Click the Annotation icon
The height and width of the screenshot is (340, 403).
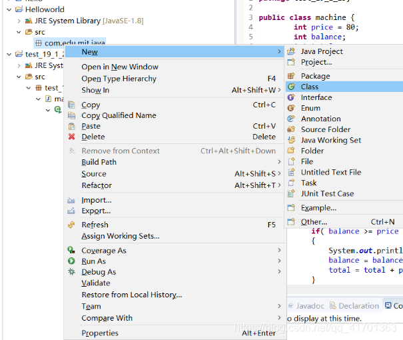click(x=291, y=119)
